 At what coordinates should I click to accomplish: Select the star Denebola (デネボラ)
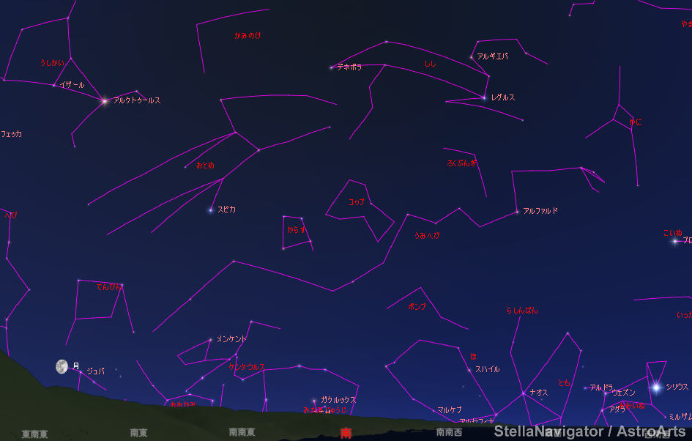331,67
